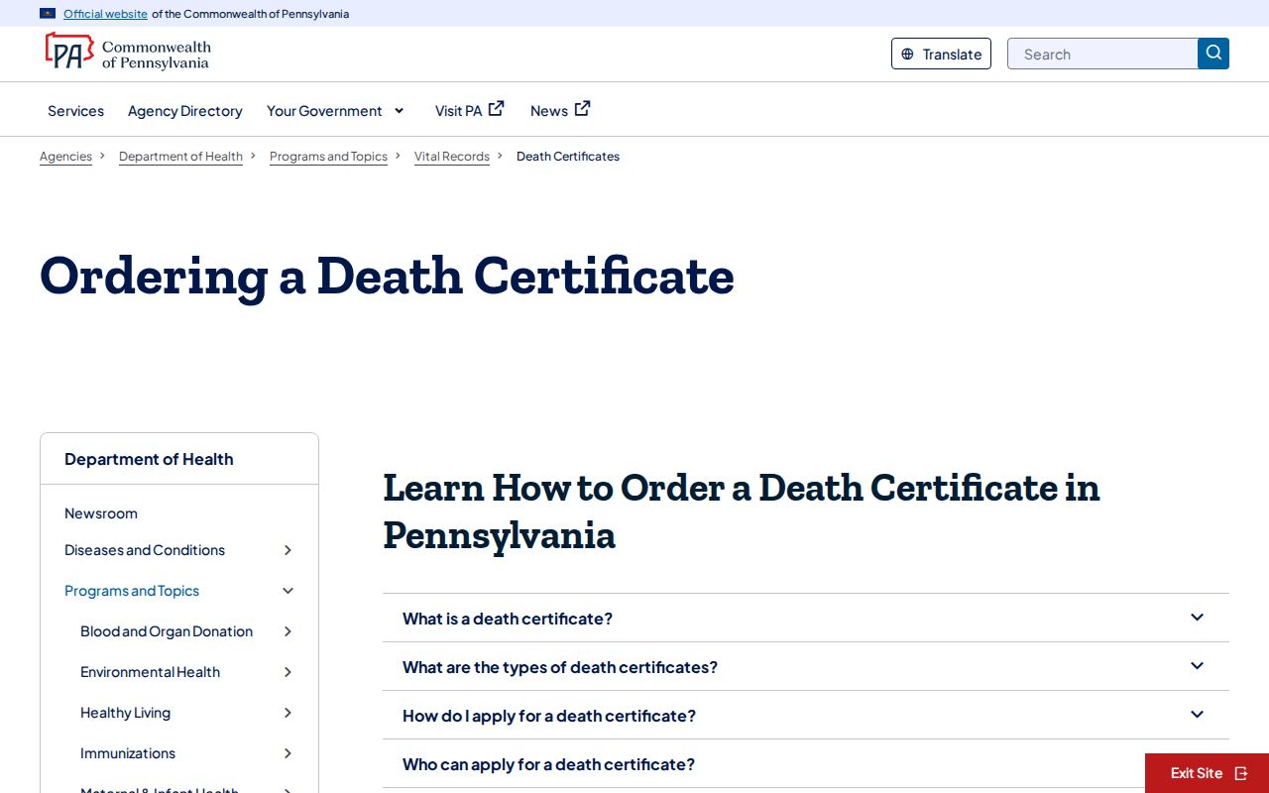Viewport: 1269px width, 793px height.
Task: Click the Exit Site arrow icon
Action: (1241, 773)
